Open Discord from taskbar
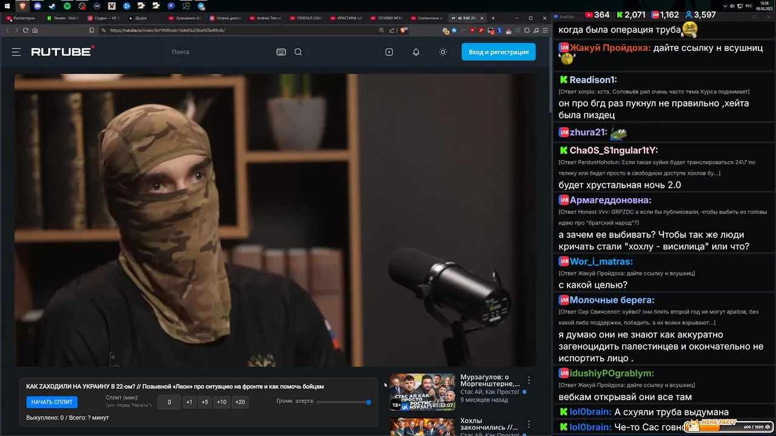The width and height of the screenshot is (776, 436). tap(38, 6)
